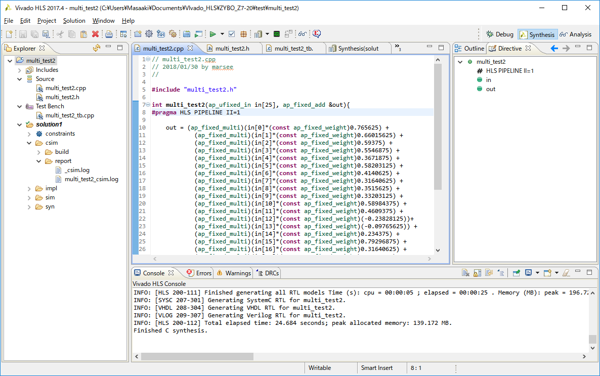This screenshot has height=376, width=600.
Task: Click the back arrow in Directive panel
Action: pyautogui.click(x=554, y=48)
